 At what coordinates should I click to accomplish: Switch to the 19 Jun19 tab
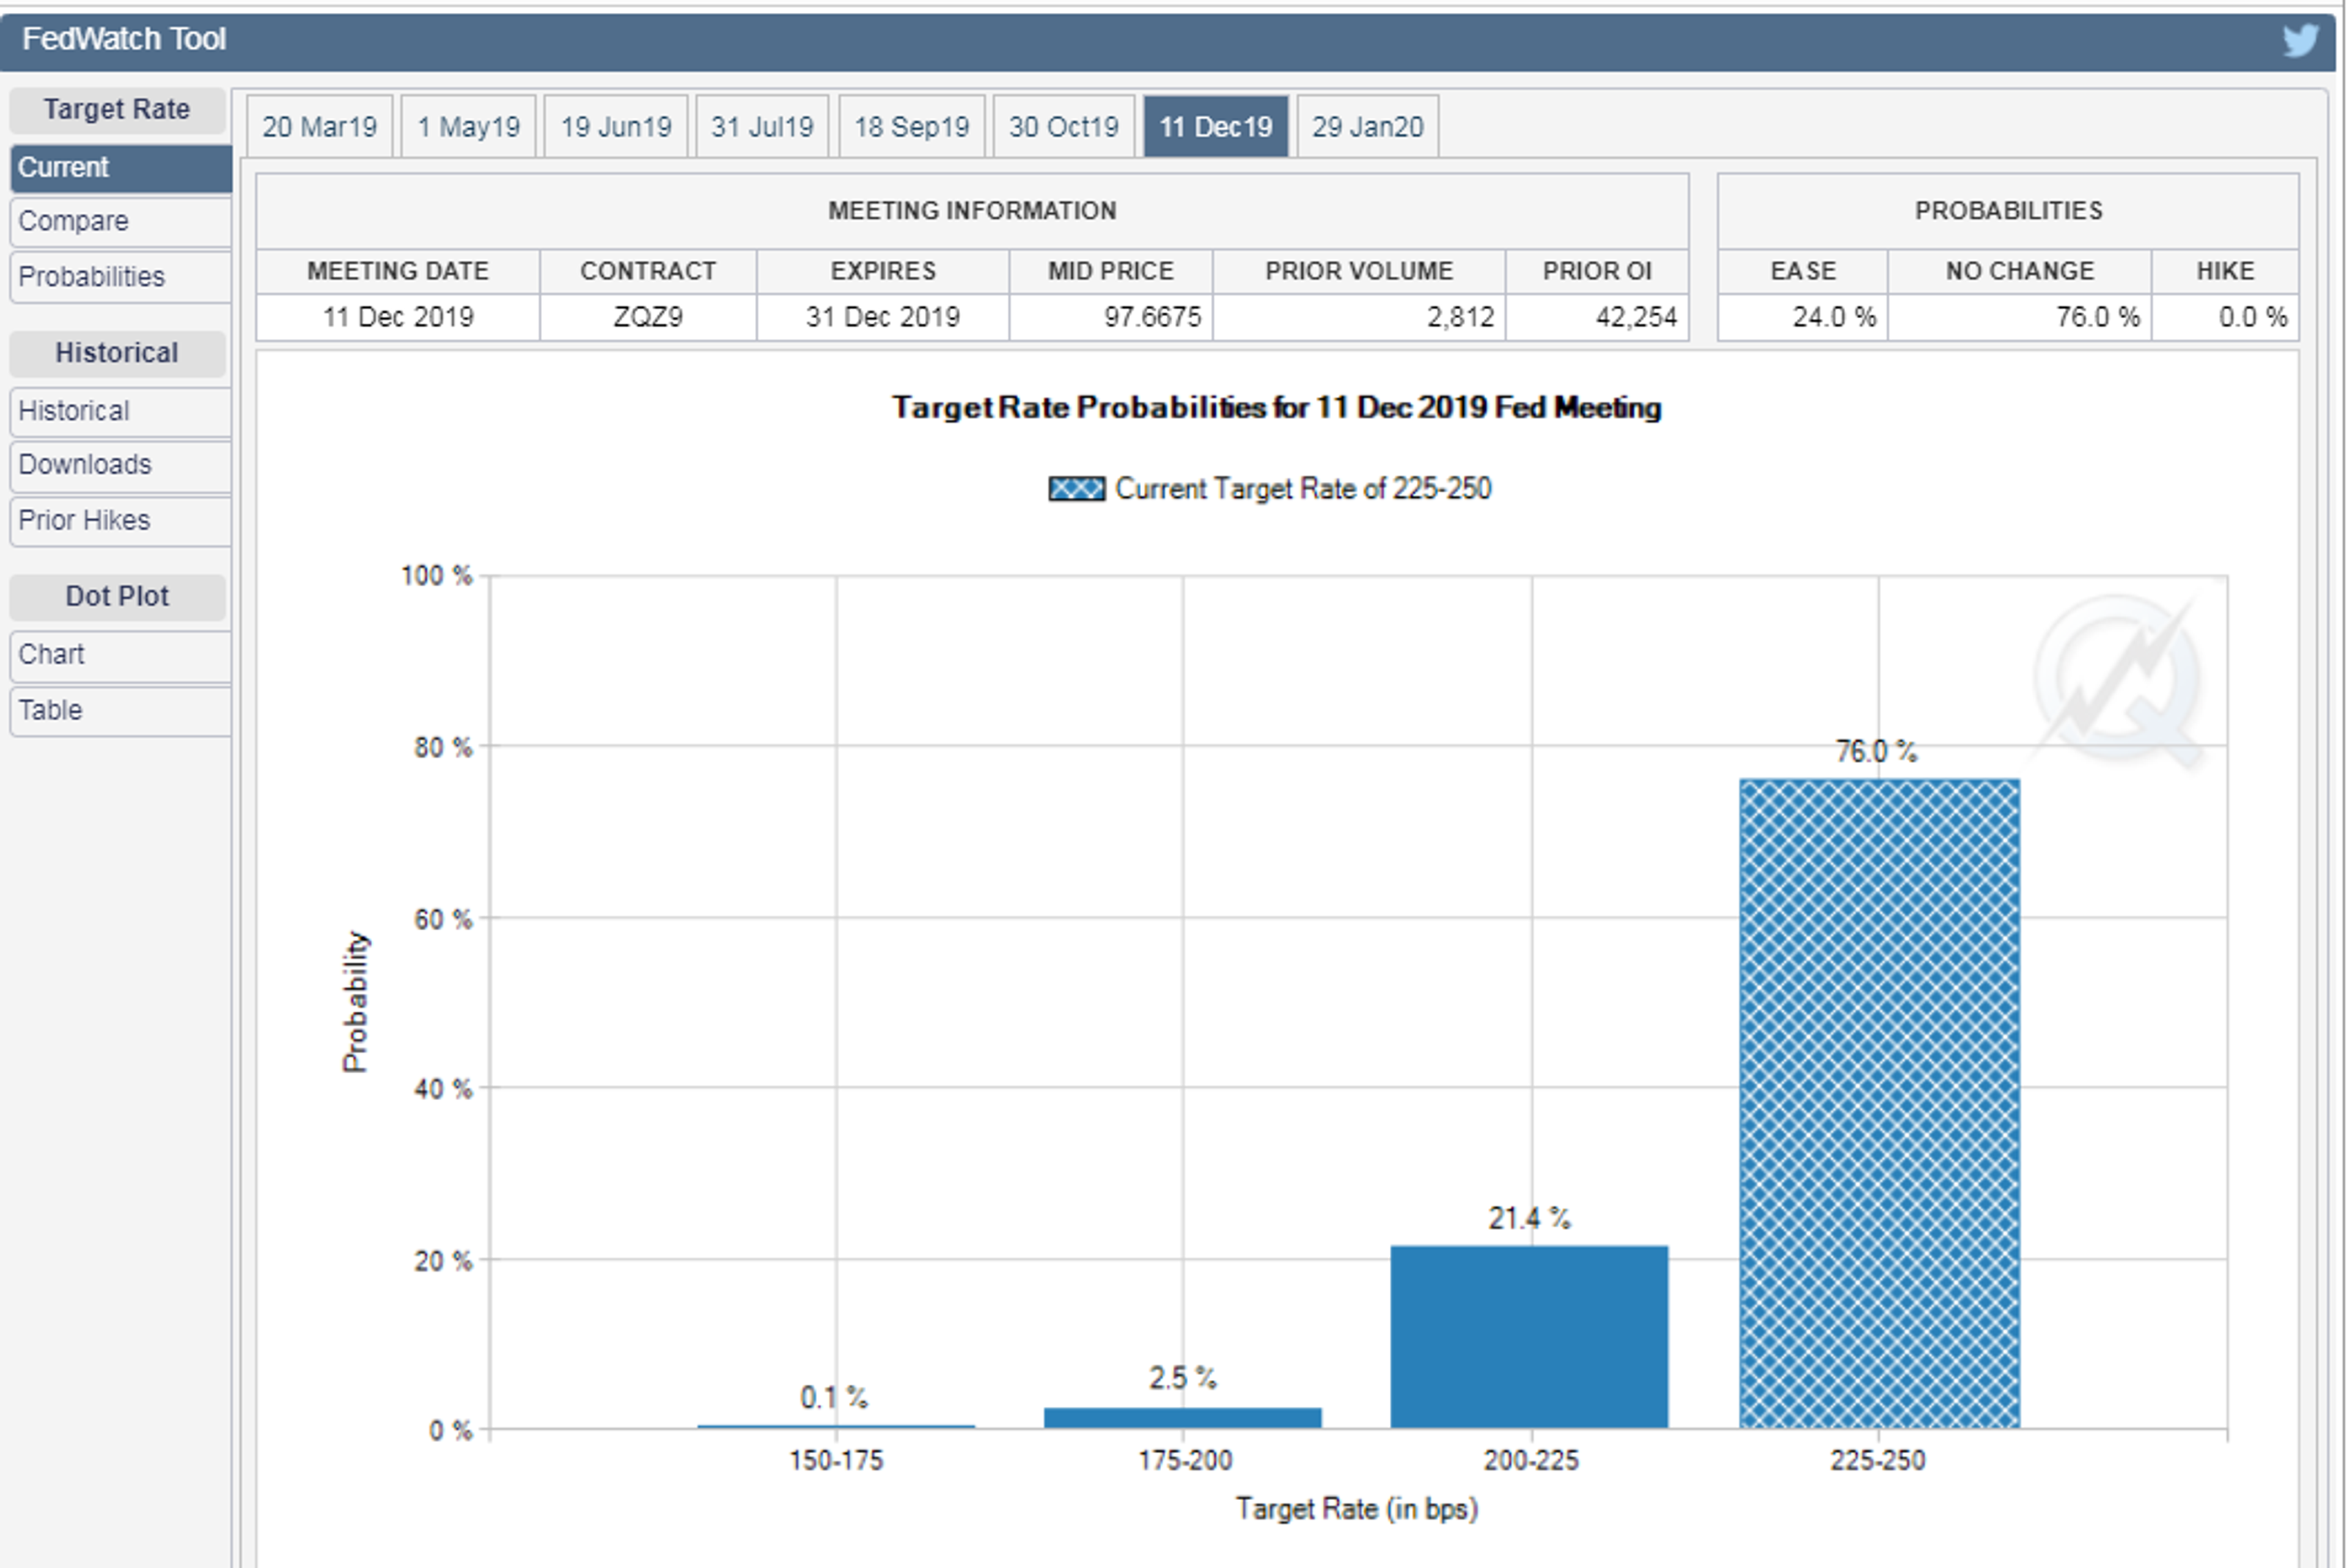(x=615, y=127)
